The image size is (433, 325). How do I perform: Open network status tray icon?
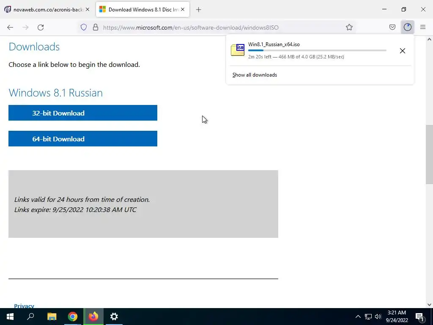click(368, 317)
